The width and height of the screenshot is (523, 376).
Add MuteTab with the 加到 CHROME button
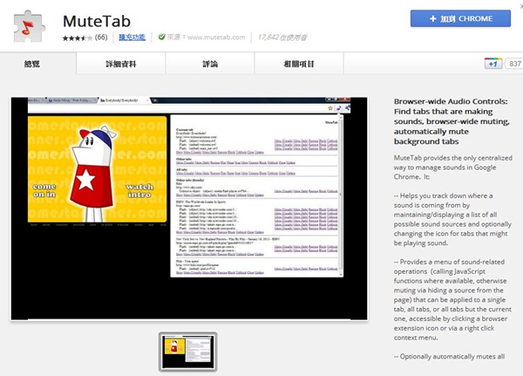(x=460, y=18)
